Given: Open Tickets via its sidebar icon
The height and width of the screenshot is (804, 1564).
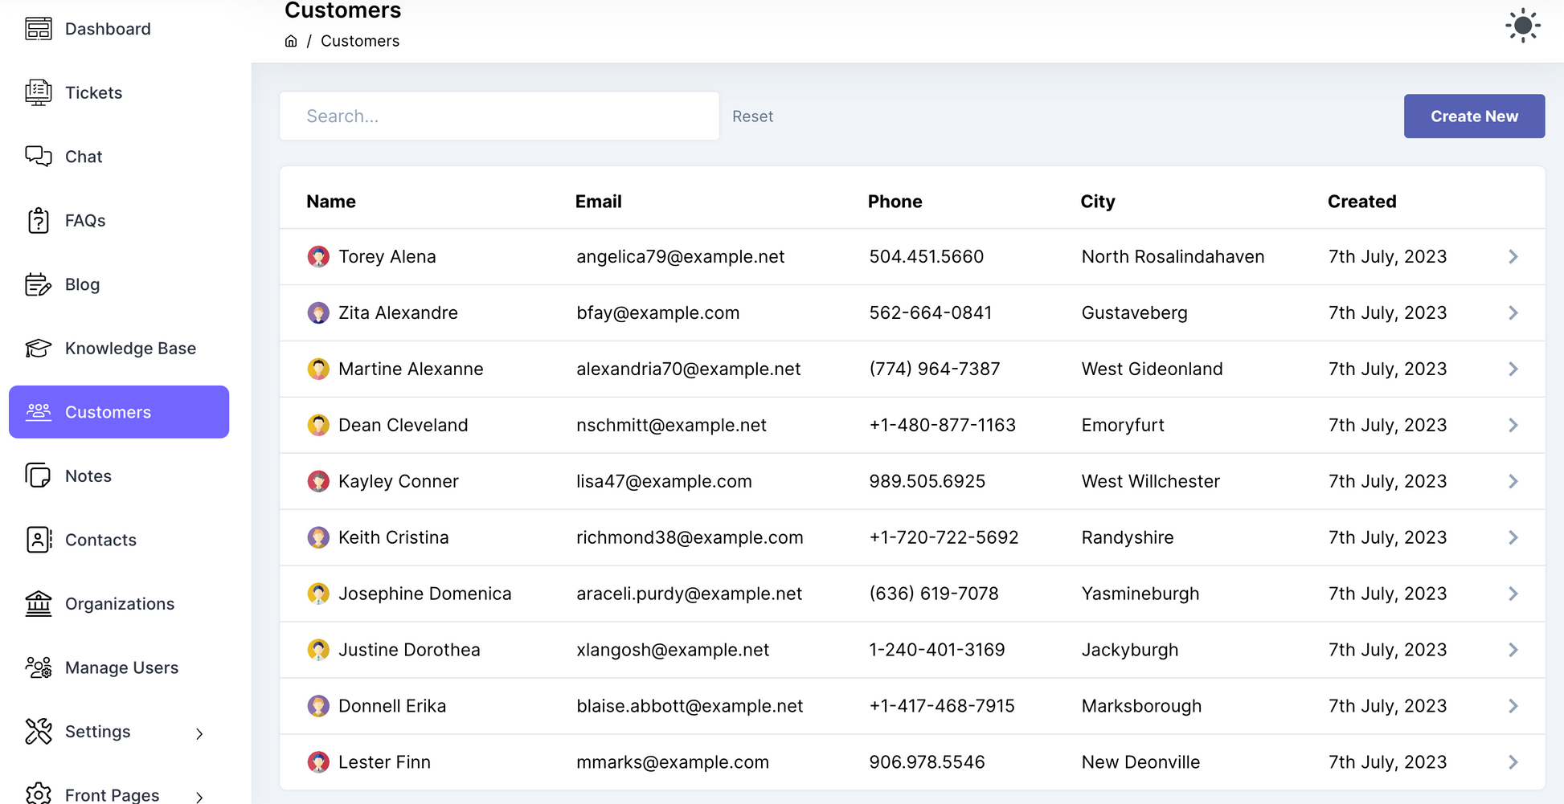Looking at the screenshot, I should 38,93.
